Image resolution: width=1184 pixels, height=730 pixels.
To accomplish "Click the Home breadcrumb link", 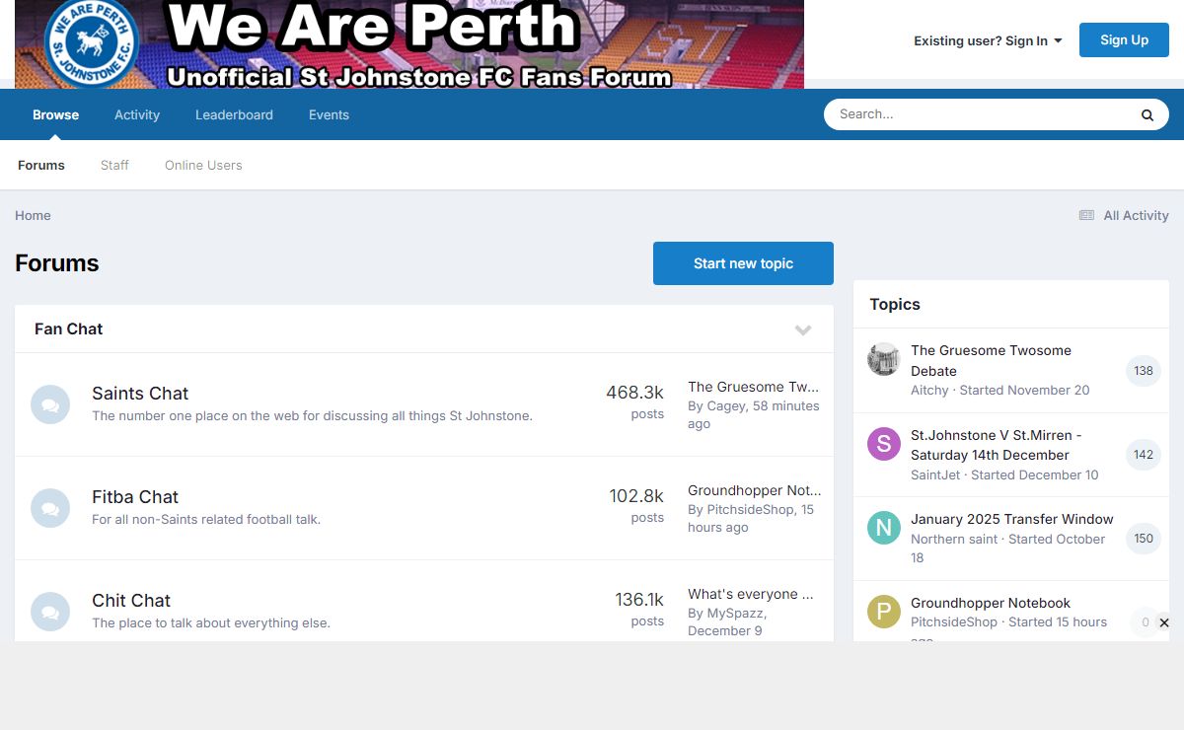I will (x=33, y=215).
